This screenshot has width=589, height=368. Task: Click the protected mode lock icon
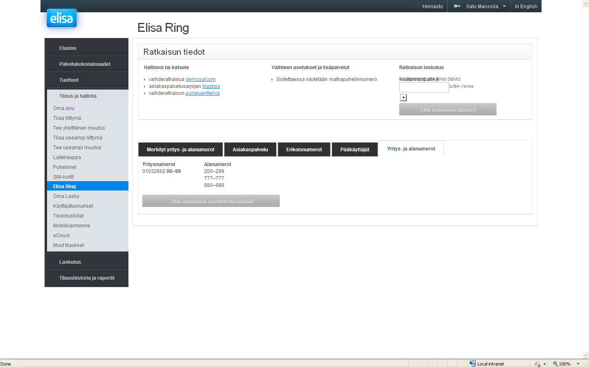tap(537, 364)
